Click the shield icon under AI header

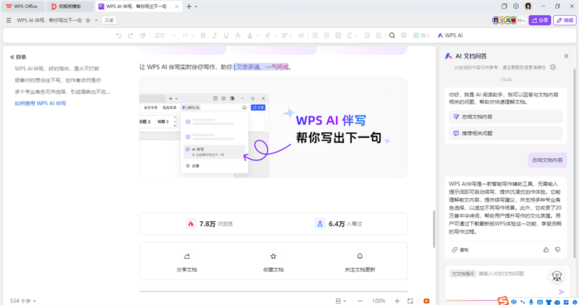coord(553,67)
